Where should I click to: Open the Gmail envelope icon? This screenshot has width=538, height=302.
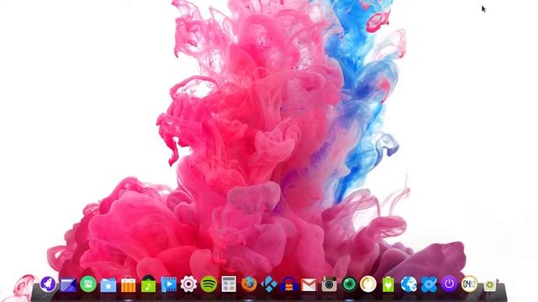(309, 285)
